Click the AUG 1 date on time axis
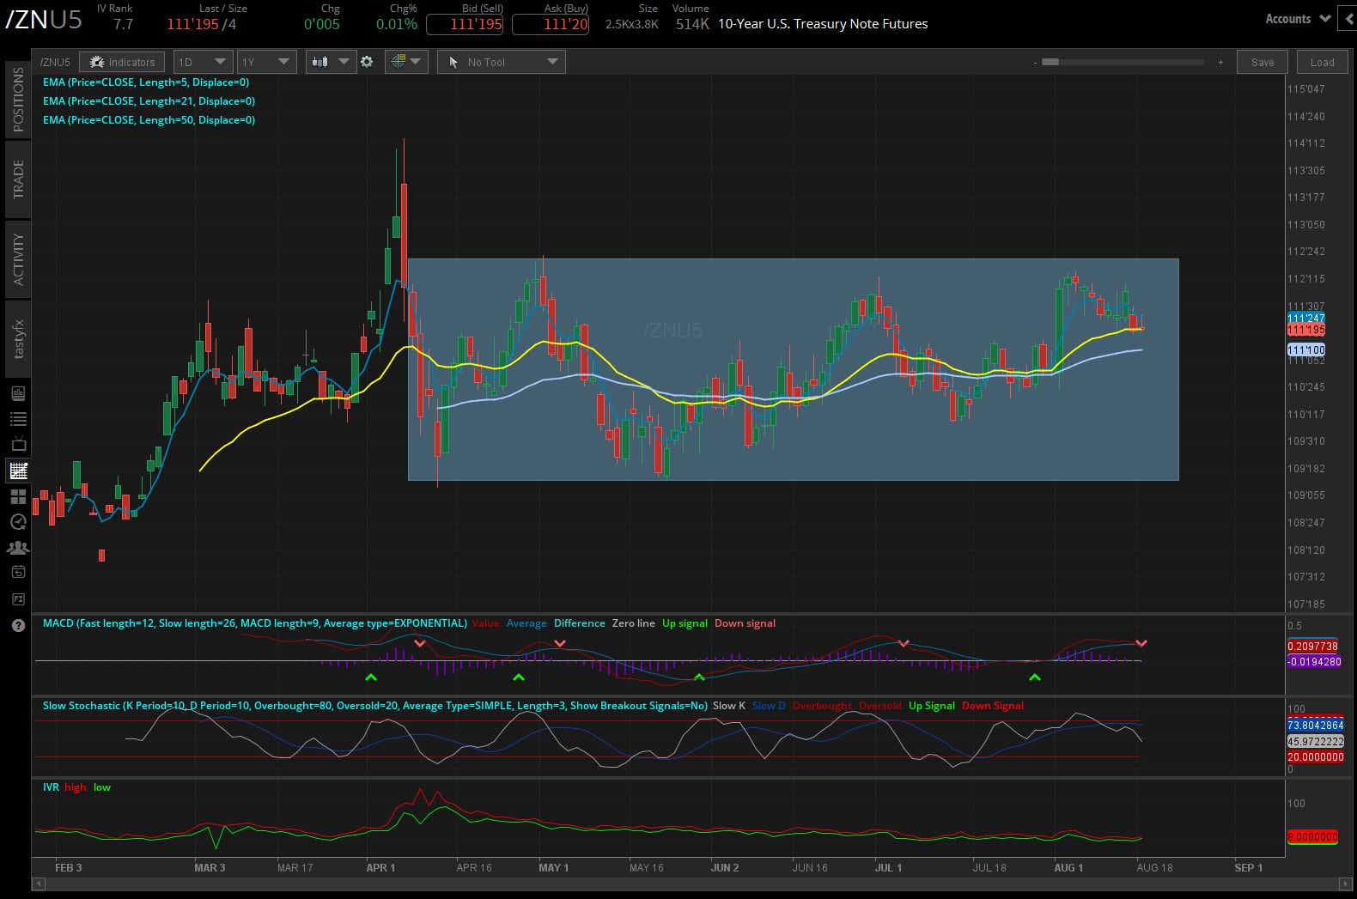This screenshot has width=1357, height=899. pyautogui.click(x=1068, y=868)
